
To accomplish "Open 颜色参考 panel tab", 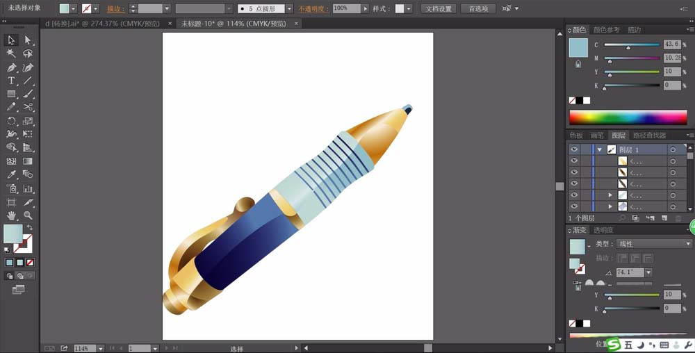I will click(x=606, y=30).
